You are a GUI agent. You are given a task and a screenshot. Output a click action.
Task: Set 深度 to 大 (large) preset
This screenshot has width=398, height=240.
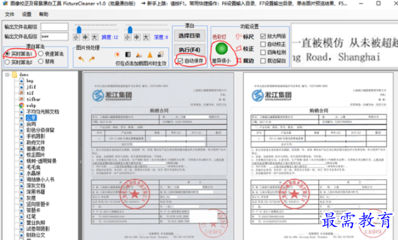146,38
